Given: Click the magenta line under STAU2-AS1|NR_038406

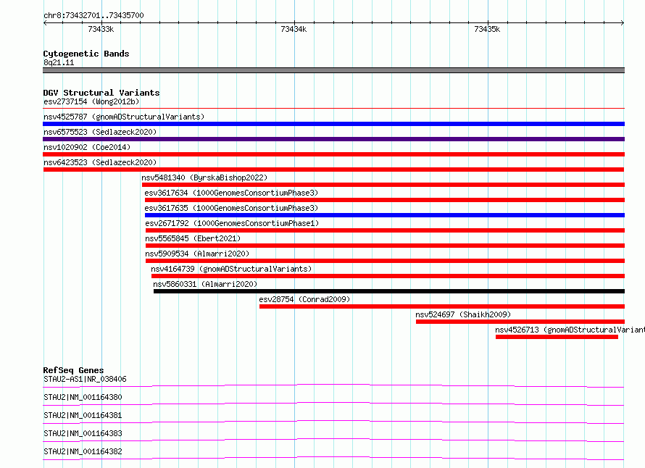Looking at the screenshot, I should [x=333, y=385].
